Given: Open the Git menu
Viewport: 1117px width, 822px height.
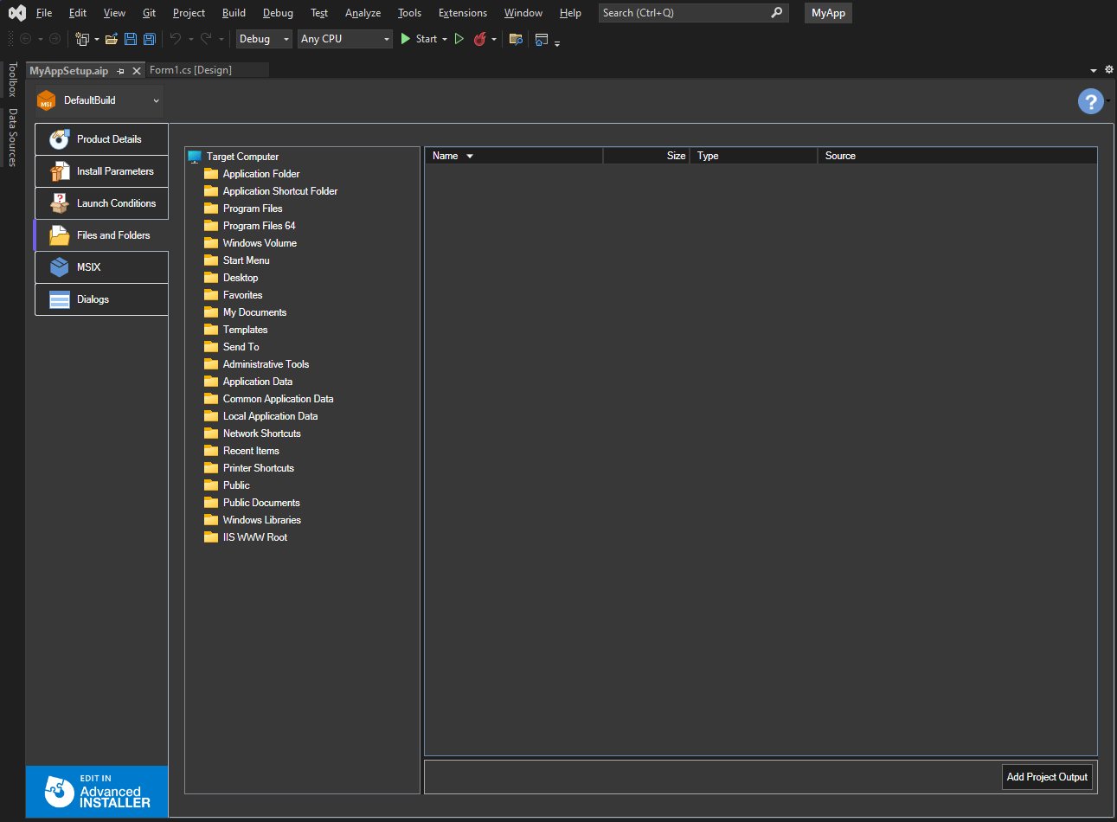Looking at the screenshot, I should [x=149, y=13].
